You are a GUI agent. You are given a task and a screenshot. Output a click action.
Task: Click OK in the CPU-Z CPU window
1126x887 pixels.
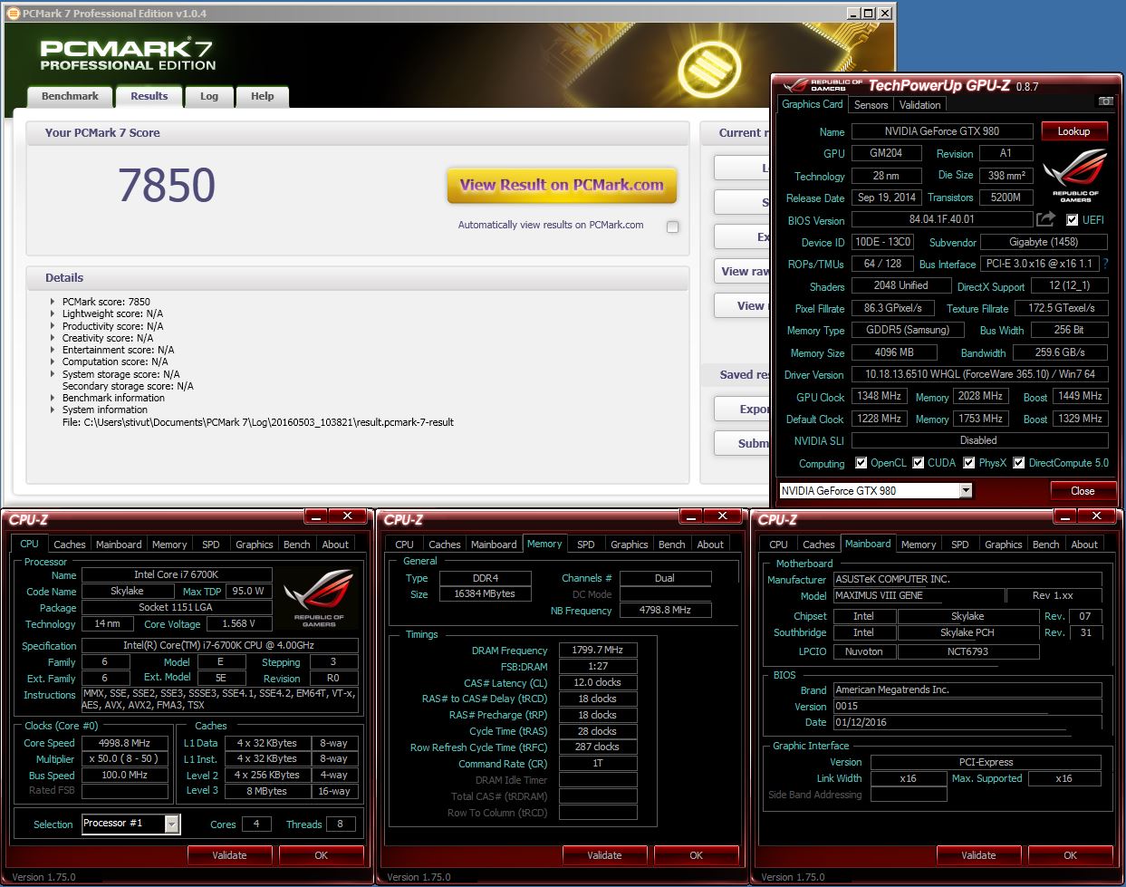(x=322, y=855)
